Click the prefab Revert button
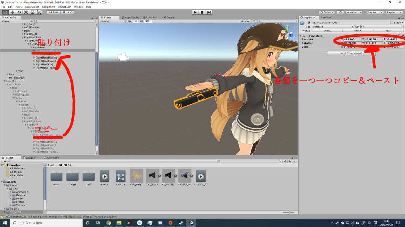 358,31
